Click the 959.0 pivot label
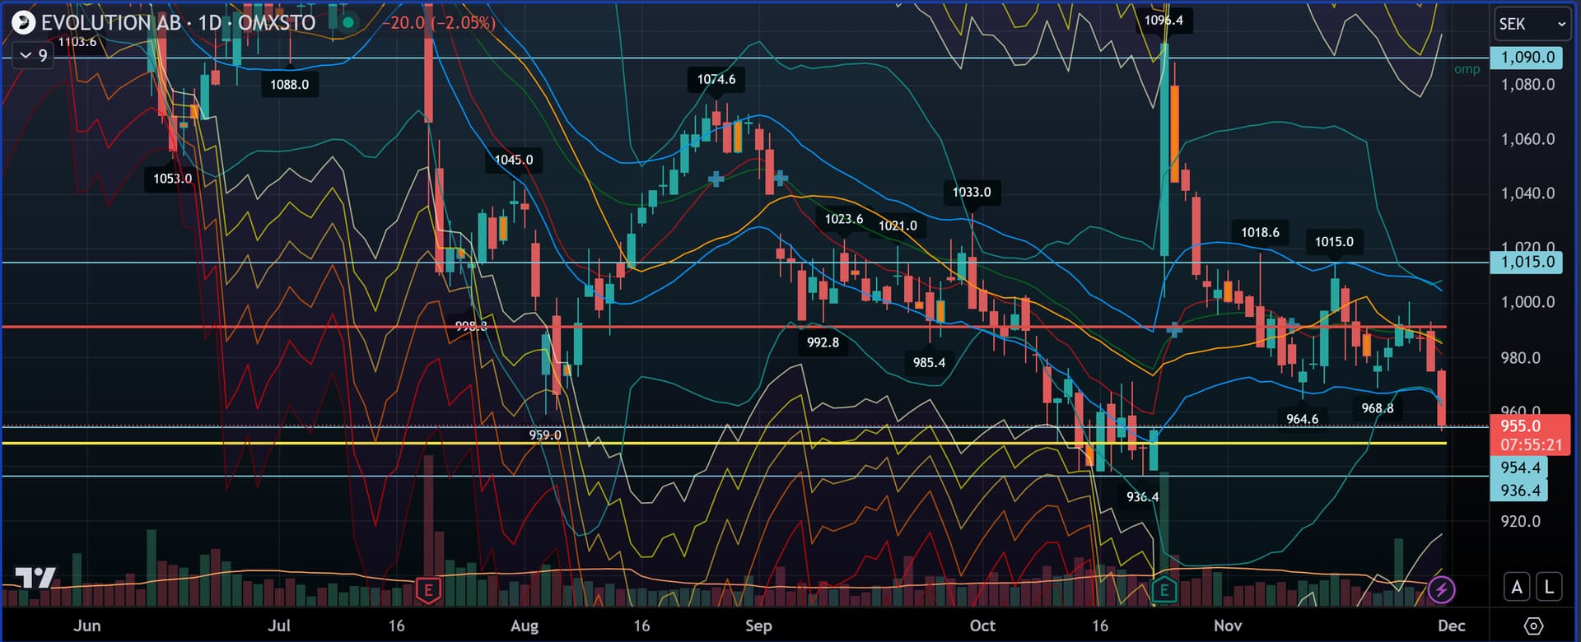 pos(544,435)
